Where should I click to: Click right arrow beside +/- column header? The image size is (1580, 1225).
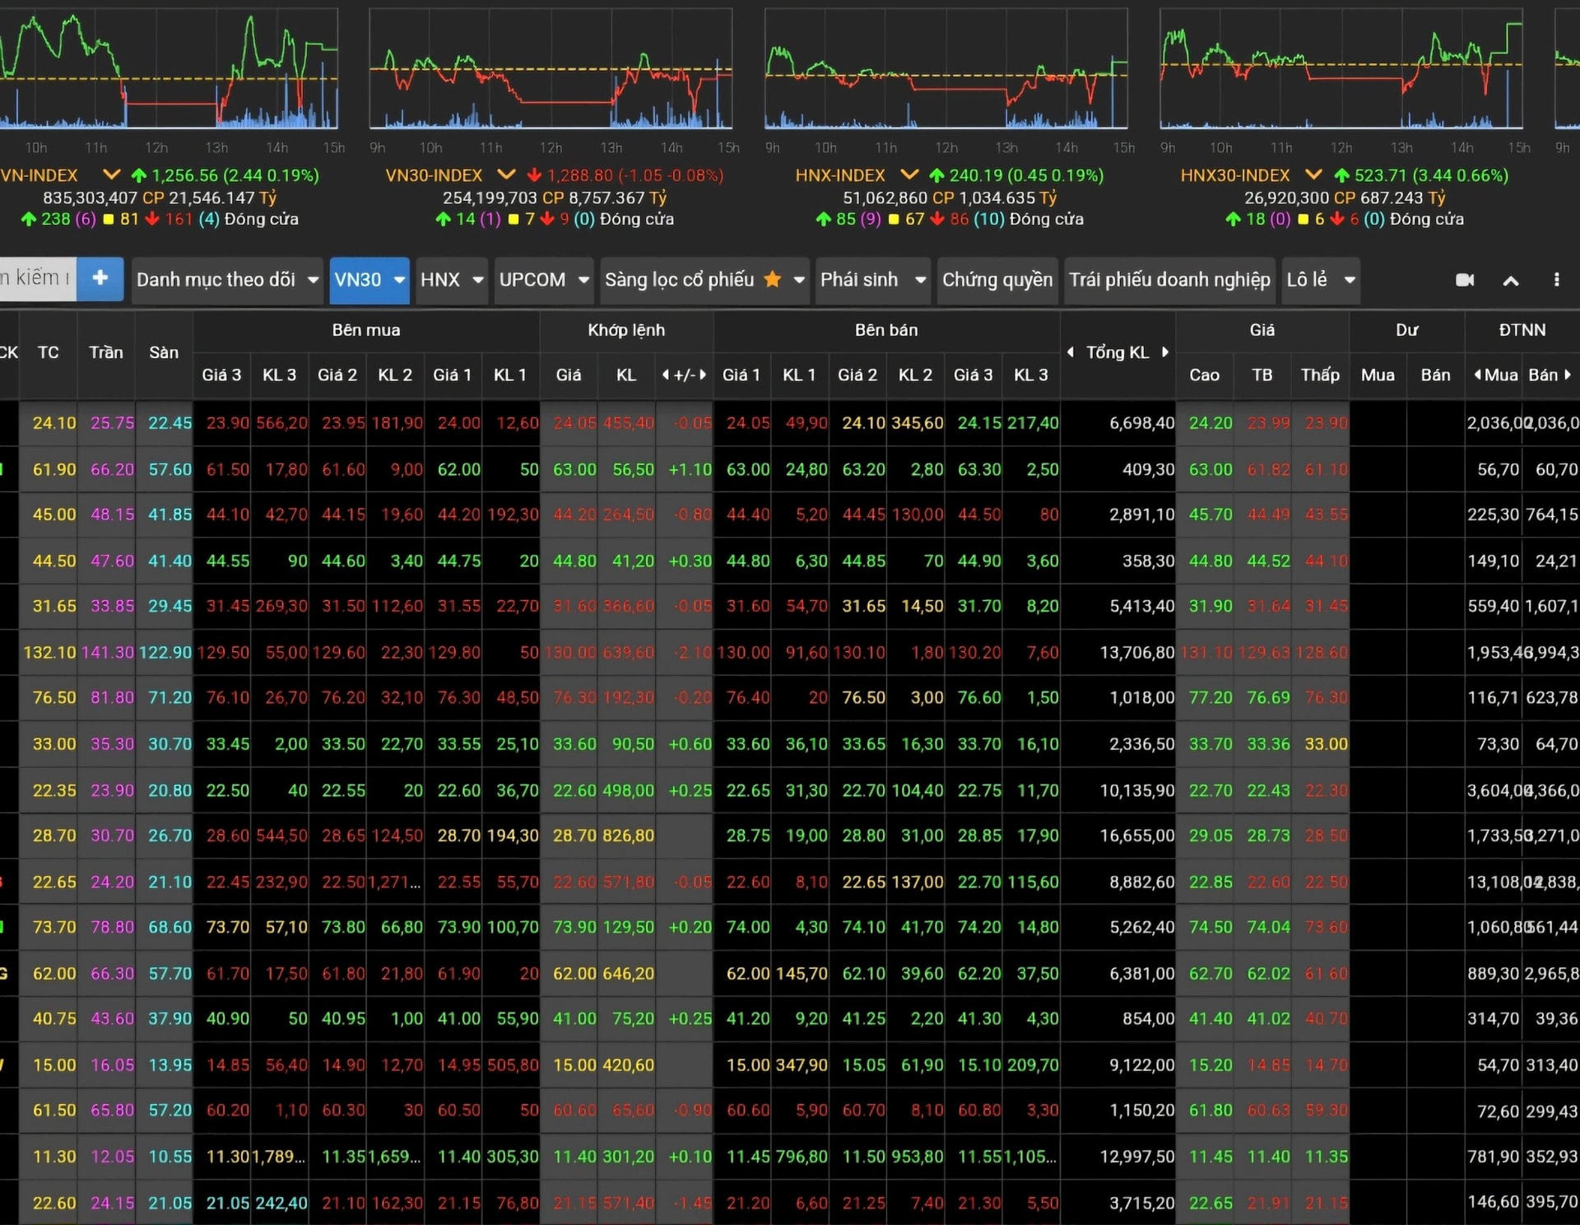[x=702, y=375]
